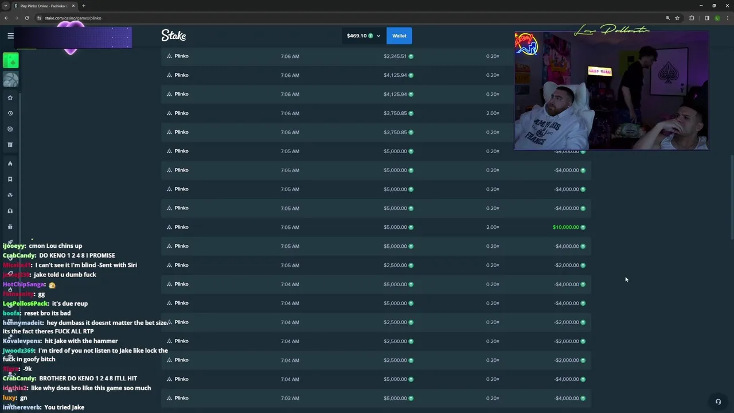Open the zoom magnifier icon in address bar

pos(667,18)
